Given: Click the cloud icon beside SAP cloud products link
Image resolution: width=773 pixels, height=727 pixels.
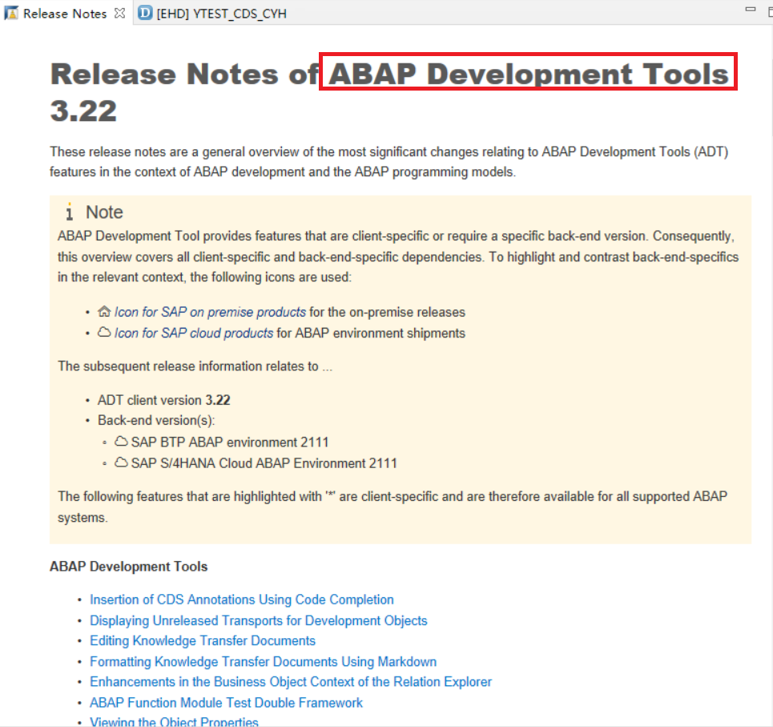Looking at the screenshot, I should click(104, 333).
